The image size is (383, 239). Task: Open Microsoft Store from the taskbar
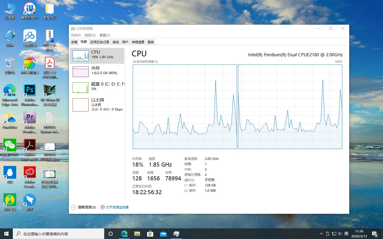pyautogui.click(x=150, y=234)
